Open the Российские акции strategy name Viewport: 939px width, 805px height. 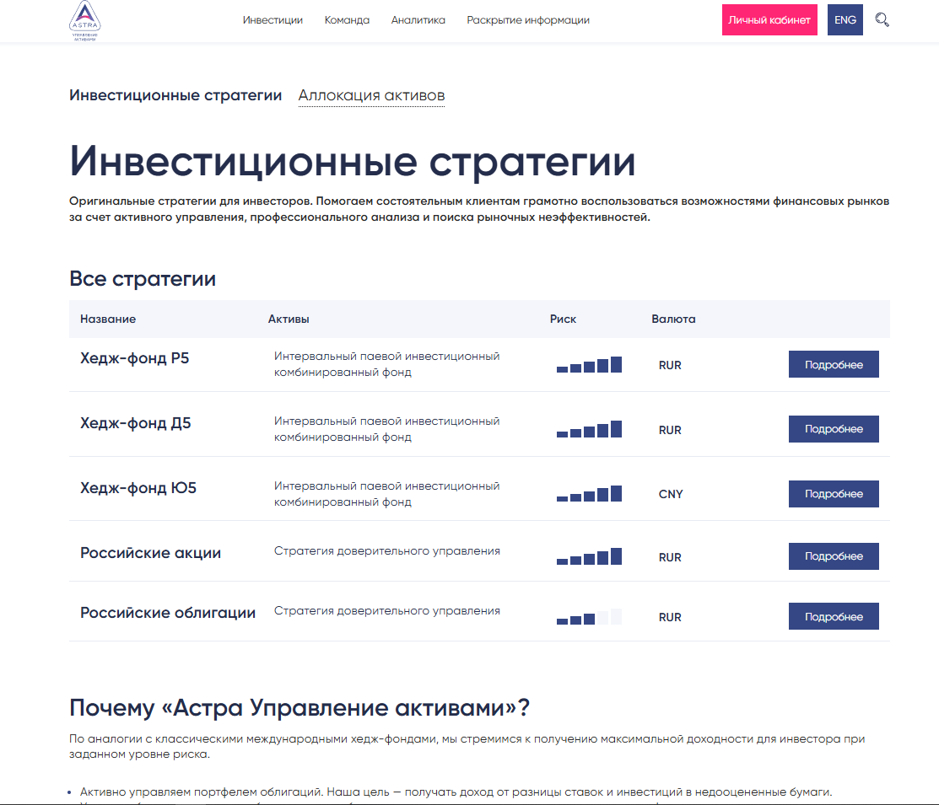coord(150,552)
